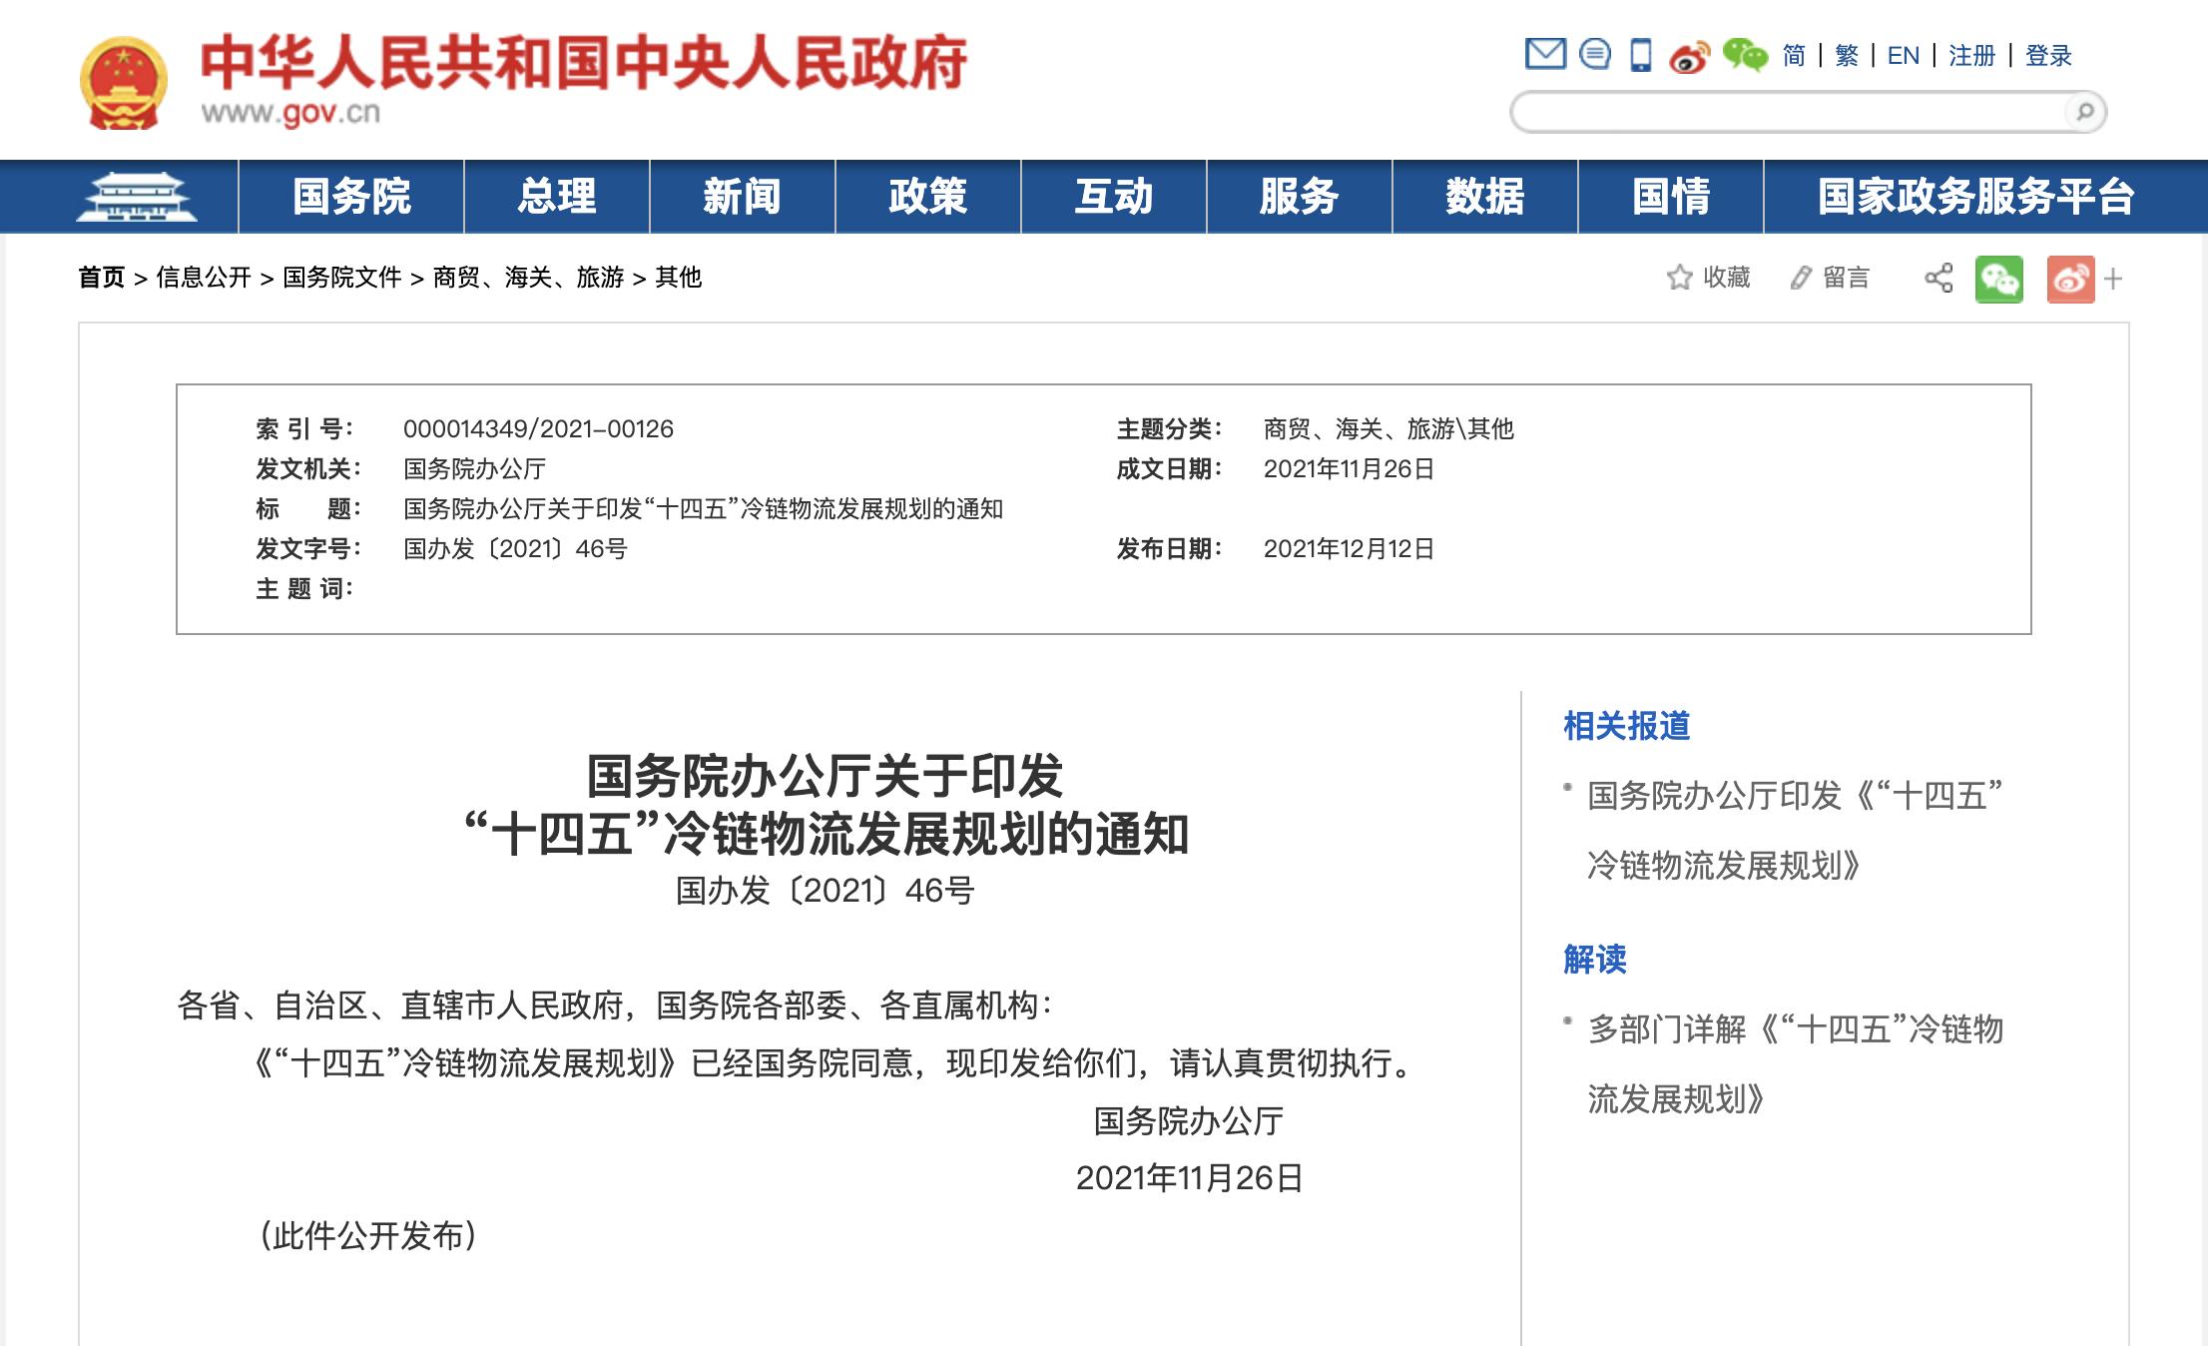Click the mobile phone icon in header

(x=1640, y=55)
